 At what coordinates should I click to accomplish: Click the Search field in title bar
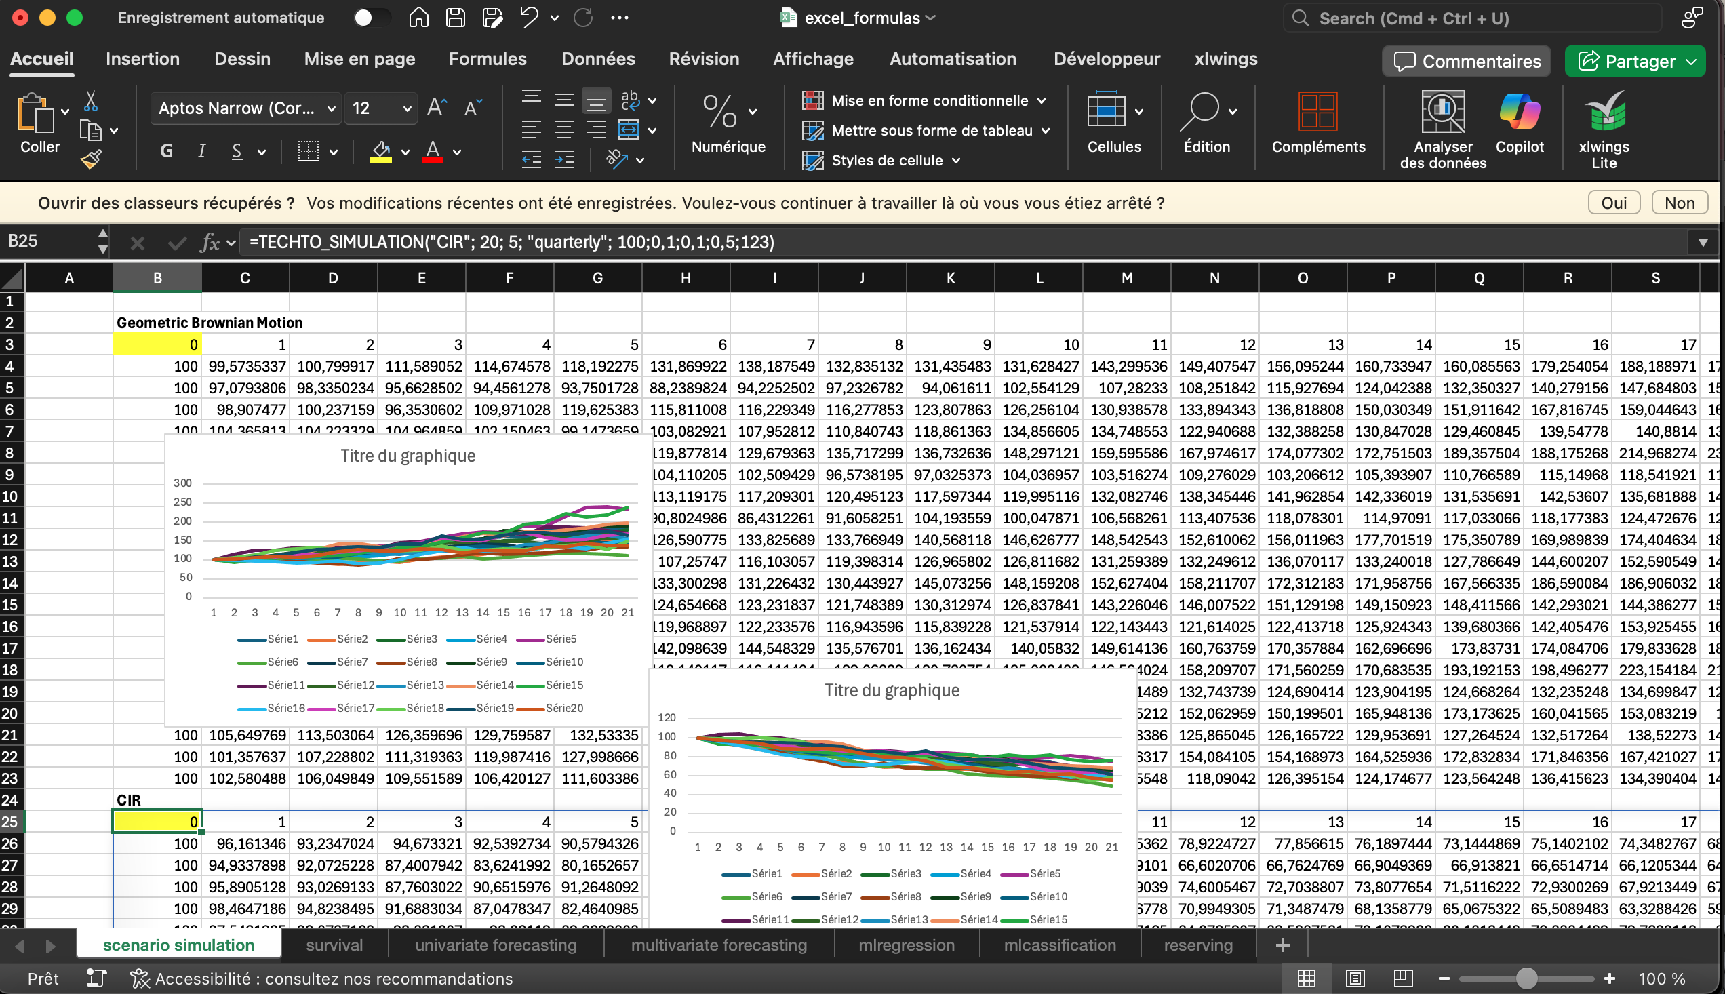point(1473,18)
